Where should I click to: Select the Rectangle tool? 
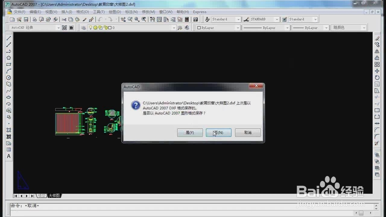8,64
